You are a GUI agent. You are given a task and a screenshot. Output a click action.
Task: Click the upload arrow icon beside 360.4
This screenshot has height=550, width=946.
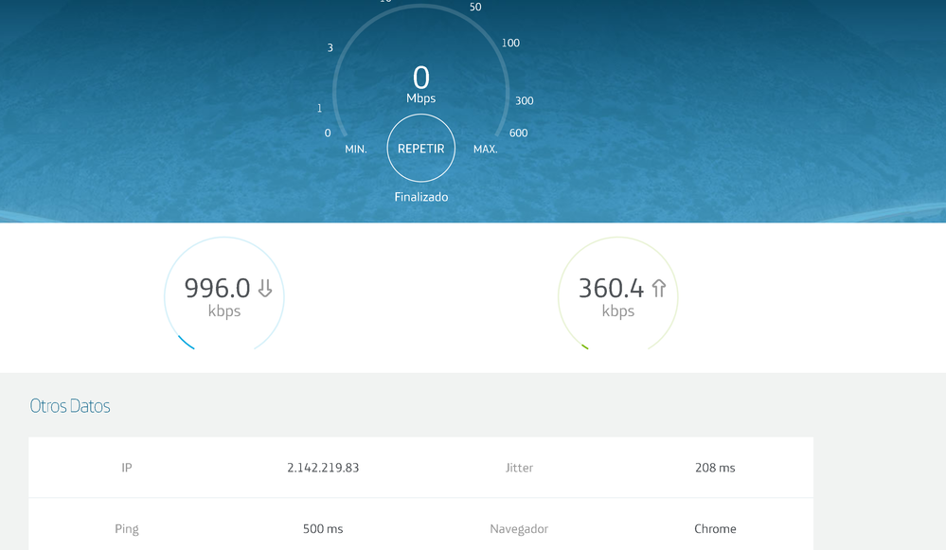(659, 289)
